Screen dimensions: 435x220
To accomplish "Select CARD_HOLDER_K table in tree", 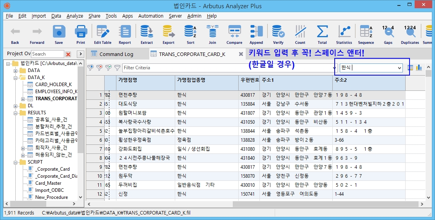I will 54,85.
